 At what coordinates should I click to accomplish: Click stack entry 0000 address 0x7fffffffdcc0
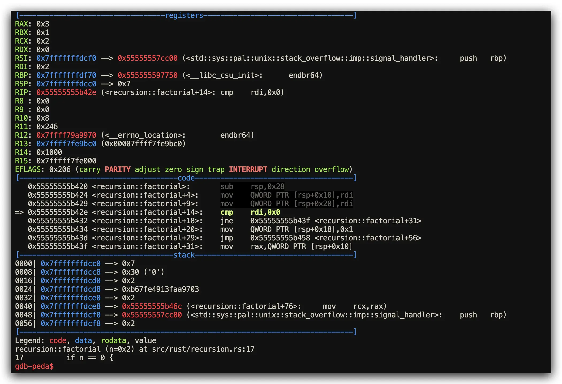coord(71,264)
